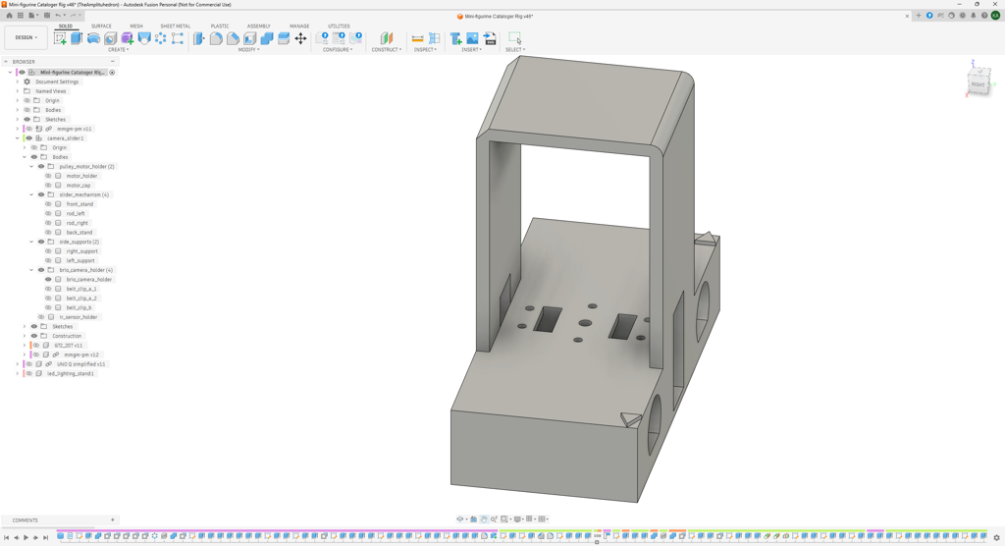The height and width of the screenshot is (546, 1005).
Task: Open the MODIFY dropdown menu
Action: 248,49
